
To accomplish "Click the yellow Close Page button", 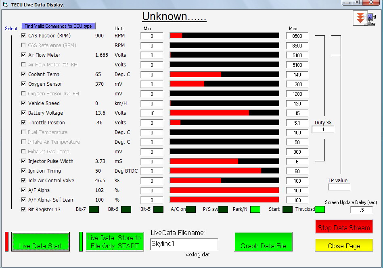I will click(344, 245).
